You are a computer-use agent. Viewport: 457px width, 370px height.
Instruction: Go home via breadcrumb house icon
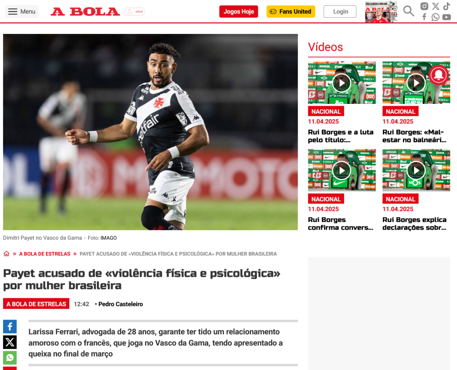click(6, 254)
